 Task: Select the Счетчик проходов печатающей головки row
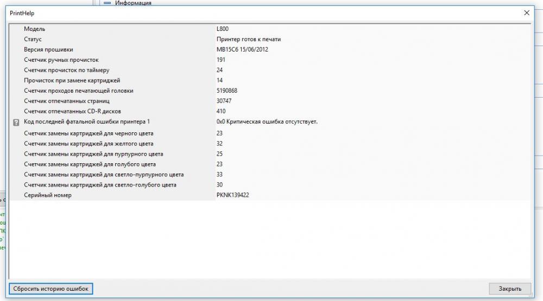tap(270, 91)
